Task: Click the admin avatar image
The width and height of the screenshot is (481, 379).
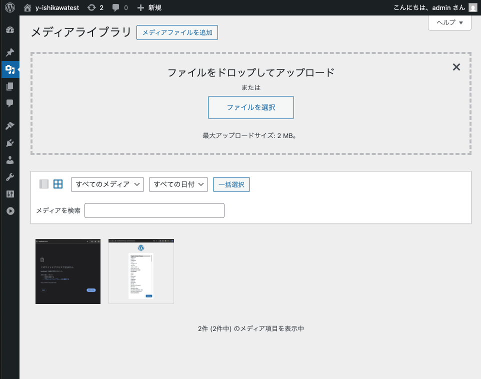Action: tap(472, 7)
